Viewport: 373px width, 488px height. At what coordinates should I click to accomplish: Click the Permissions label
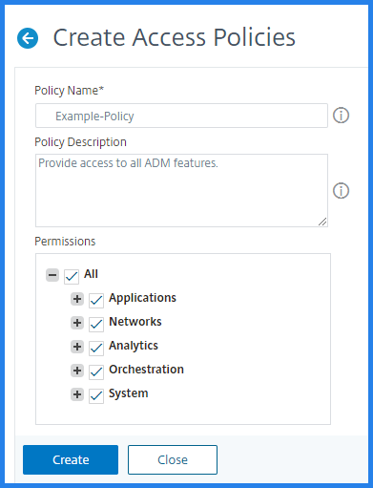point(65,242)
